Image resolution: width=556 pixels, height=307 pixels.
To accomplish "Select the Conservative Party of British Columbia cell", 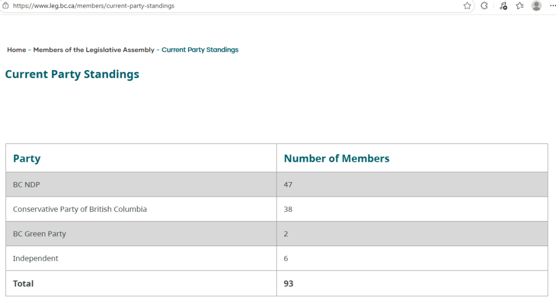I will point(80,209).
